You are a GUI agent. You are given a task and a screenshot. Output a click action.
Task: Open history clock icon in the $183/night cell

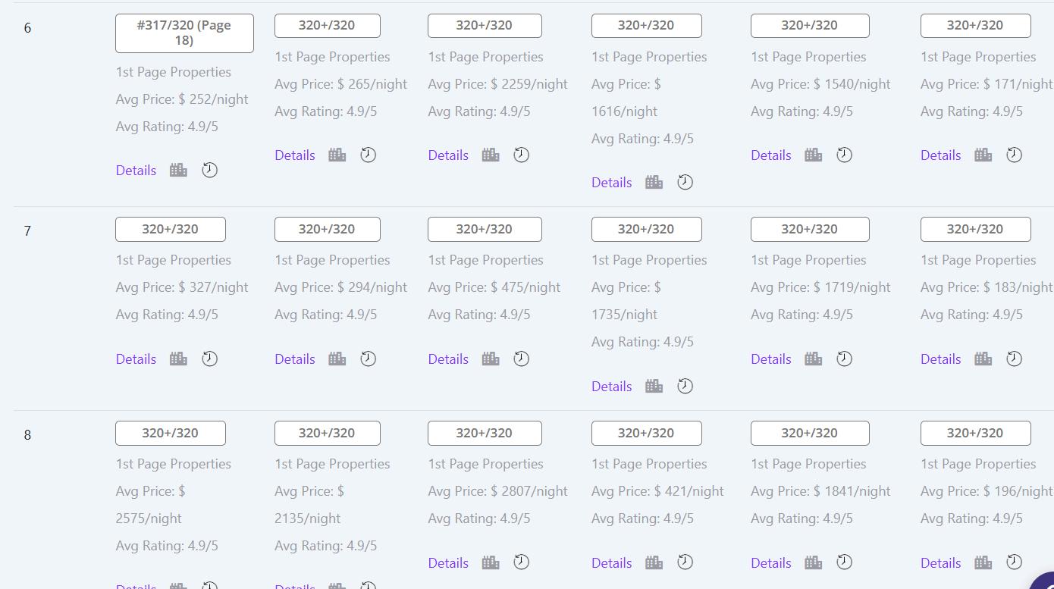click(1015, 359)
